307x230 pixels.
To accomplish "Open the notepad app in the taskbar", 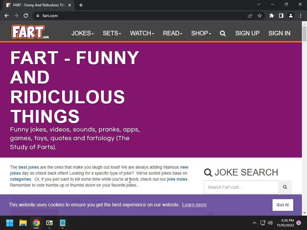I will tap(63, 223).
